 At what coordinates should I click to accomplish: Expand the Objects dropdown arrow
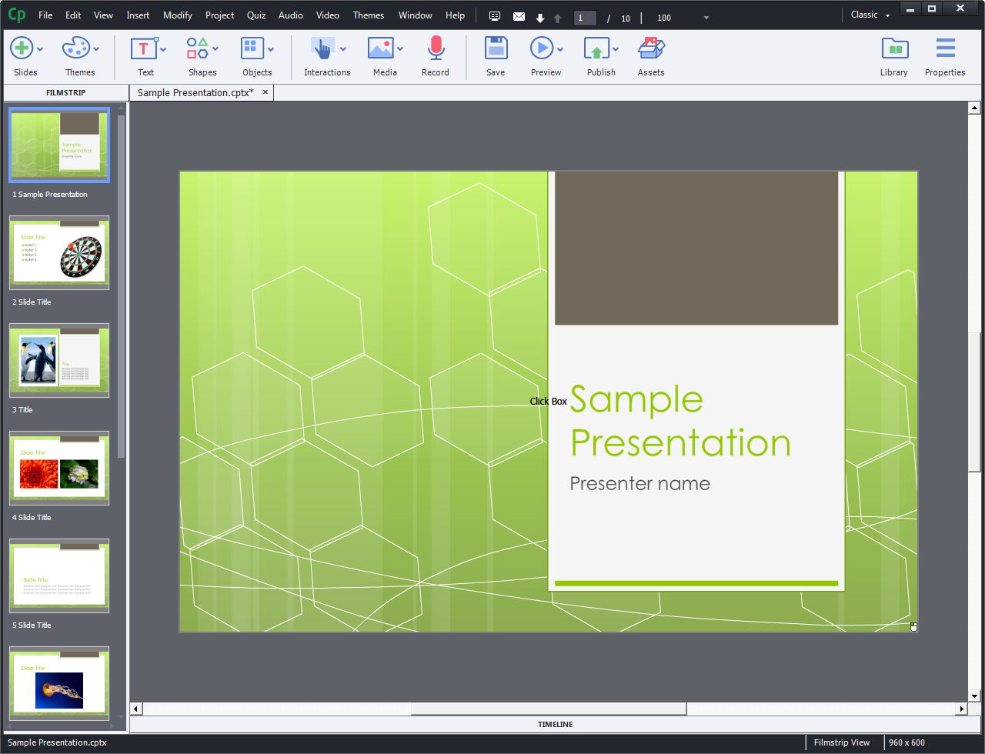271,48
